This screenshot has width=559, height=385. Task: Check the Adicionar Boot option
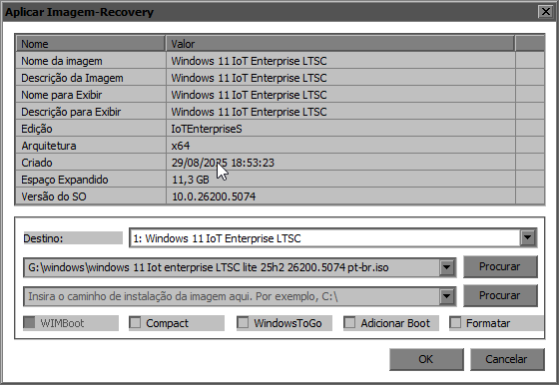click(349, 323)
